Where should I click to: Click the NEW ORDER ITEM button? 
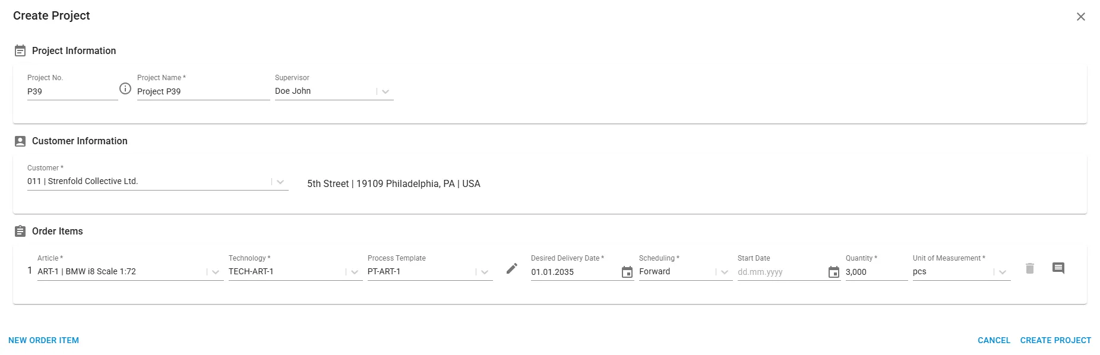(x=44, y=340)
